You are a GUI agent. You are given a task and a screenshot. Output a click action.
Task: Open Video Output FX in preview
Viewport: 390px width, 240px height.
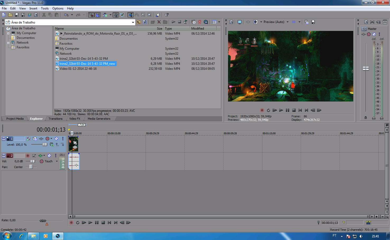point(248,22)
